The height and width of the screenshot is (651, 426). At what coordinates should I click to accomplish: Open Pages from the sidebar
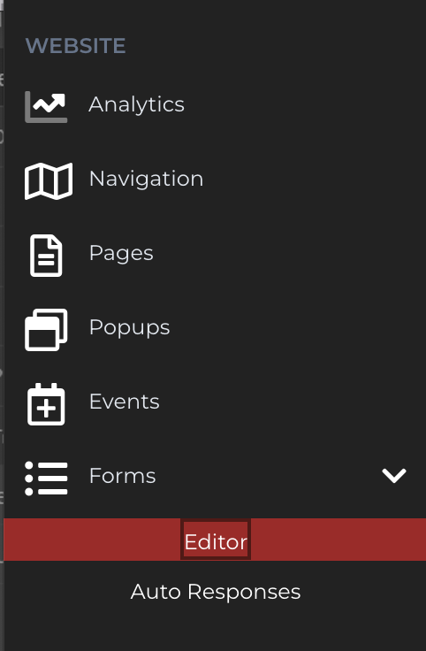pyautogui.click(x=121, y=253)
